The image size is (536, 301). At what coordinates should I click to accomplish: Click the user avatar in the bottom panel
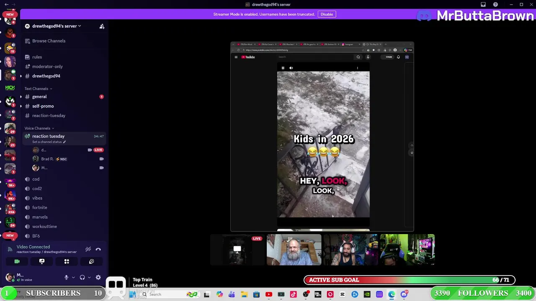(x=10, y=277)
